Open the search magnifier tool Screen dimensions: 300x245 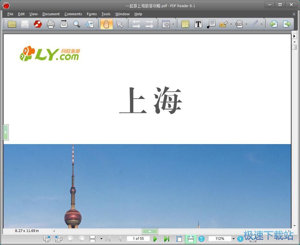click(77, 24)
